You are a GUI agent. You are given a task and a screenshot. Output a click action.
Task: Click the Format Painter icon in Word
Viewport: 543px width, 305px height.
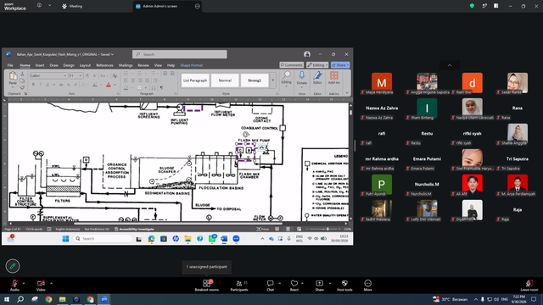22,87
